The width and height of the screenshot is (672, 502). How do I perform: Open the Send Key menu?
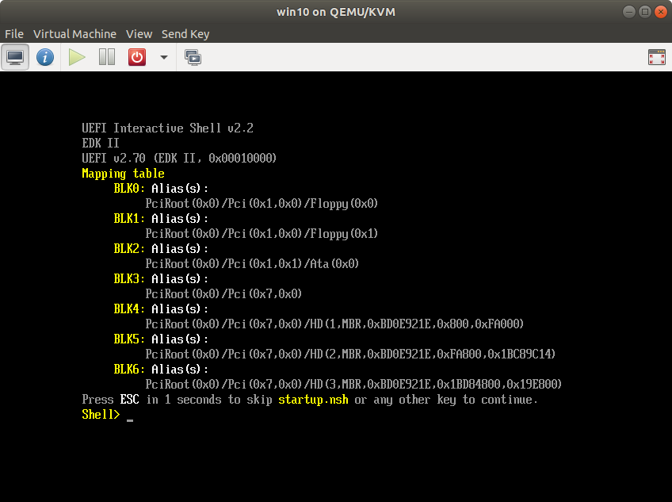(x=185, y=34)
